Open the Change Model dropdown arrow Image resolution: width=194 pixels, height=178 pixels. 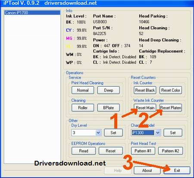click(x=158, y=133)
